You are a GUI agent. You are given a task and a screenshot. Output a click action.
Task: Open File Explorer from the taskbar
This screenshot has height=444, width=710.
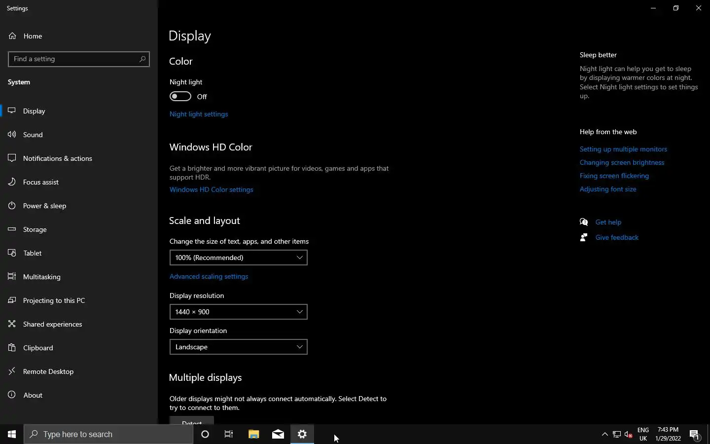coord(253,434)
